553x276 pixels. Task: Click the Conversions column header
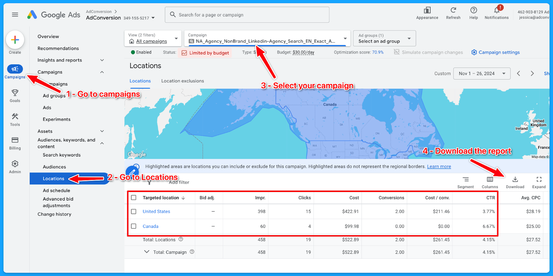391,198
